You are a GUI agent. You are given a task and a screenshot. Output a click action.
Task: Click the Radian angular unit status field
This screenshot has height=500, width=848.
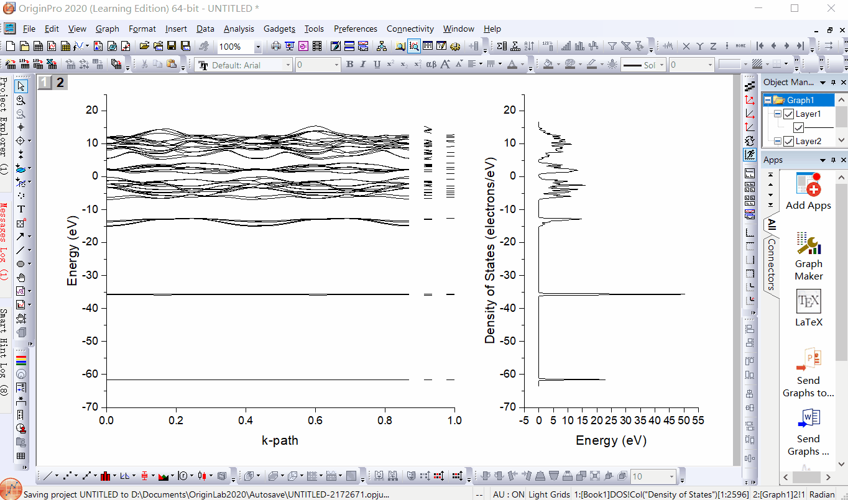click(x=823, y=494)
